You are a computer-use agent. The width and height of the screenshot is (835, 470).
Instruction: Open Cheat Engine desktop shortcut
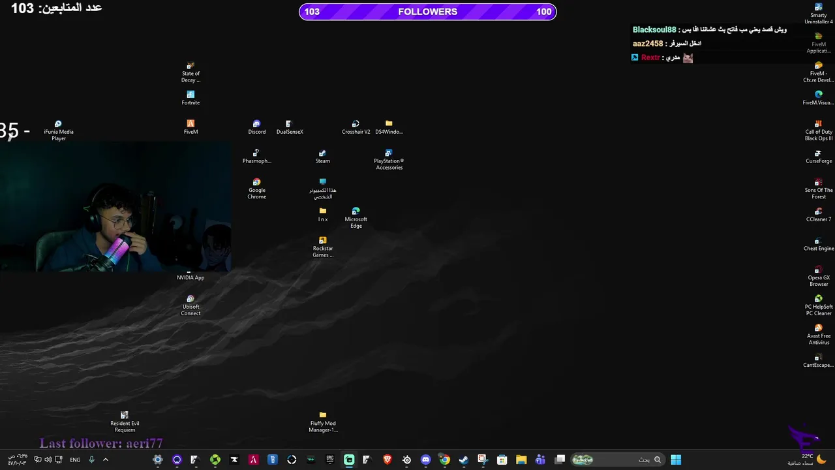tap(819, 243)
